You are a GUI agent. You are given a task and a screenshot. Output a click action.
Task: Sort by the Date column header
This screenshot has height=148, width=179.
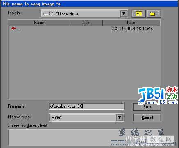[x=131, y=22]
